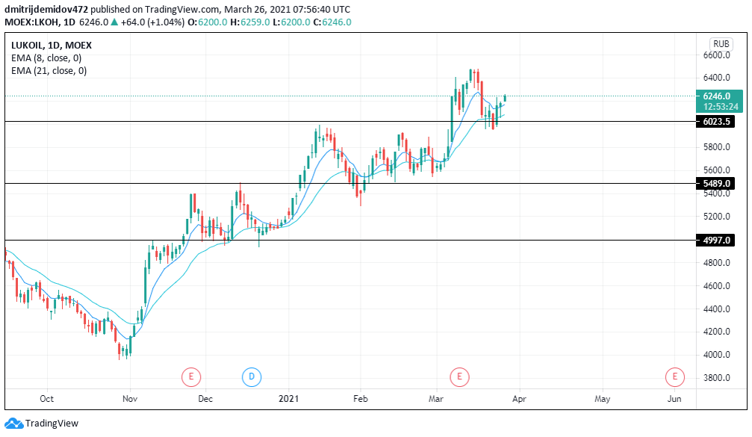Image resolution: width=752 pixels, height=437 pixels.
Task: Click the H:6259.0 high value
Action: point(250,22)
